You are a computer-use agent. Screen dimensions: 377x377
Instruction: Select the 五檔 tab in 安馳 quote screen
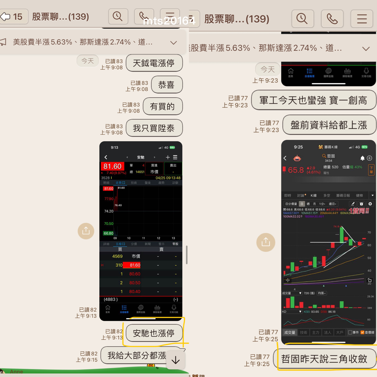120,244
